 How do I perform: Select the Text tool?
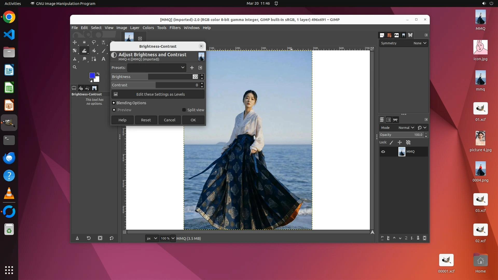coord(103,59)
